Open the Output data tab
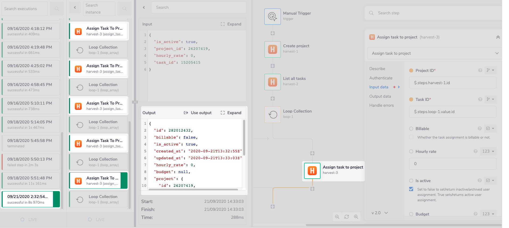 380,96
